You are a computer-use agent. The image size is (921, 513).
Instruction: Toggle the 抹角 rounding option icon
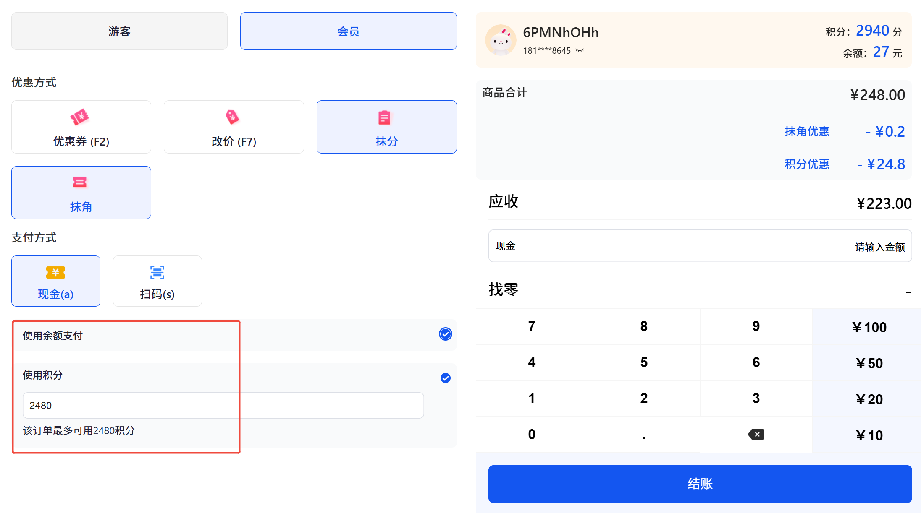[x=79, y=182]
